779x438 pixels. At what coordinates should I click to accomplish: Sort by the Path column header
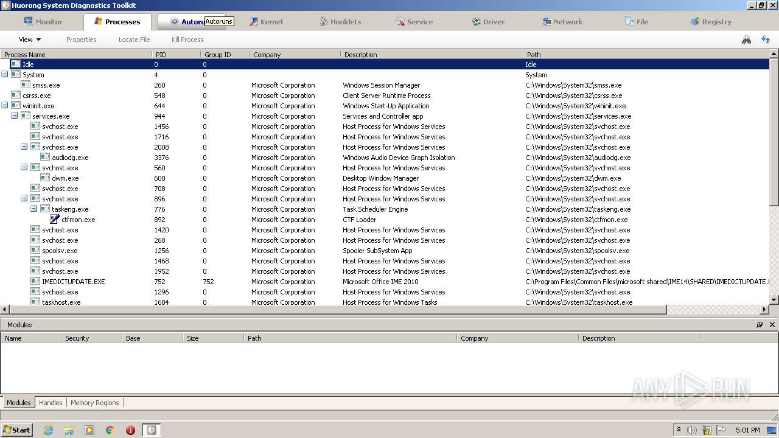coord(646,55)
